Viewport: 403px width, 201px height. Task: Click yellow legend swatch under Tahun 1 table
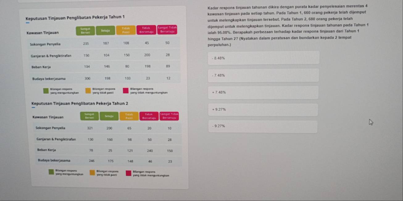[x=88, y=90]
